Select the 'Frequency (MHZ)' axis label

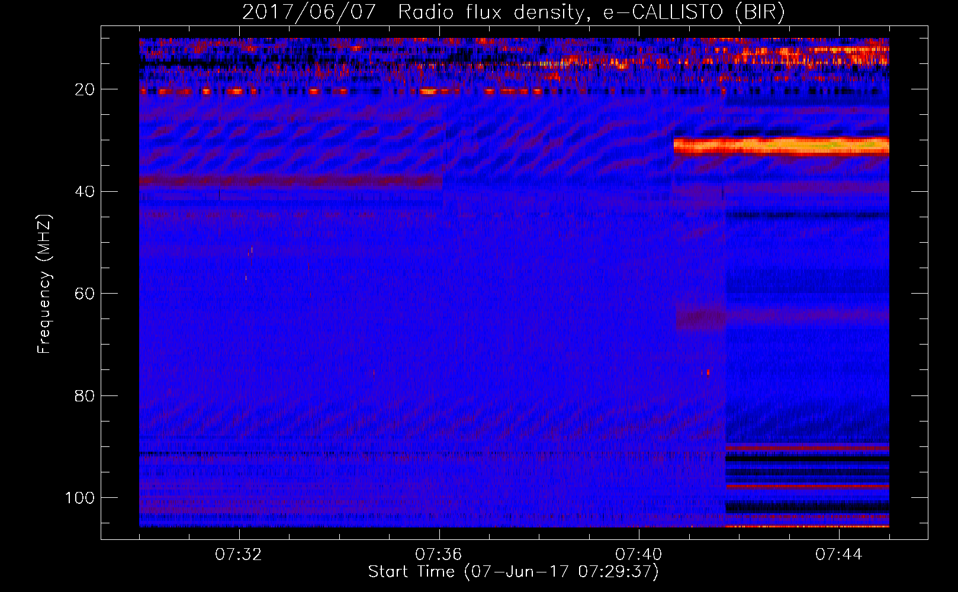pyautogui.click(x=44, y=284)
